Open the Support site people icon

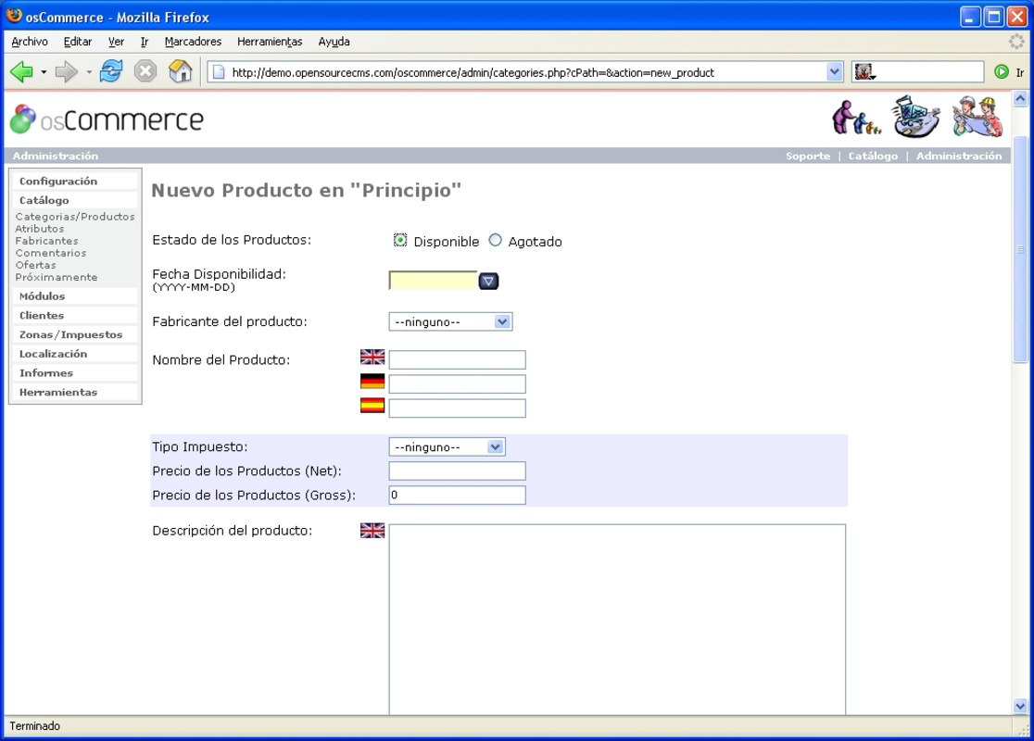tap(856, 118)
